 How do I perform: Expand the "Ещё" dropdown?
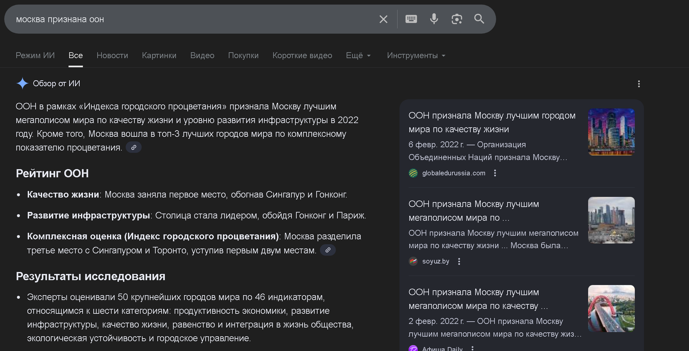[x=358, y=56]
